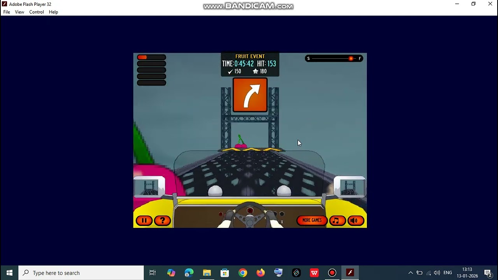
Task: Open the volume tray icon
Action: [437, 273]
